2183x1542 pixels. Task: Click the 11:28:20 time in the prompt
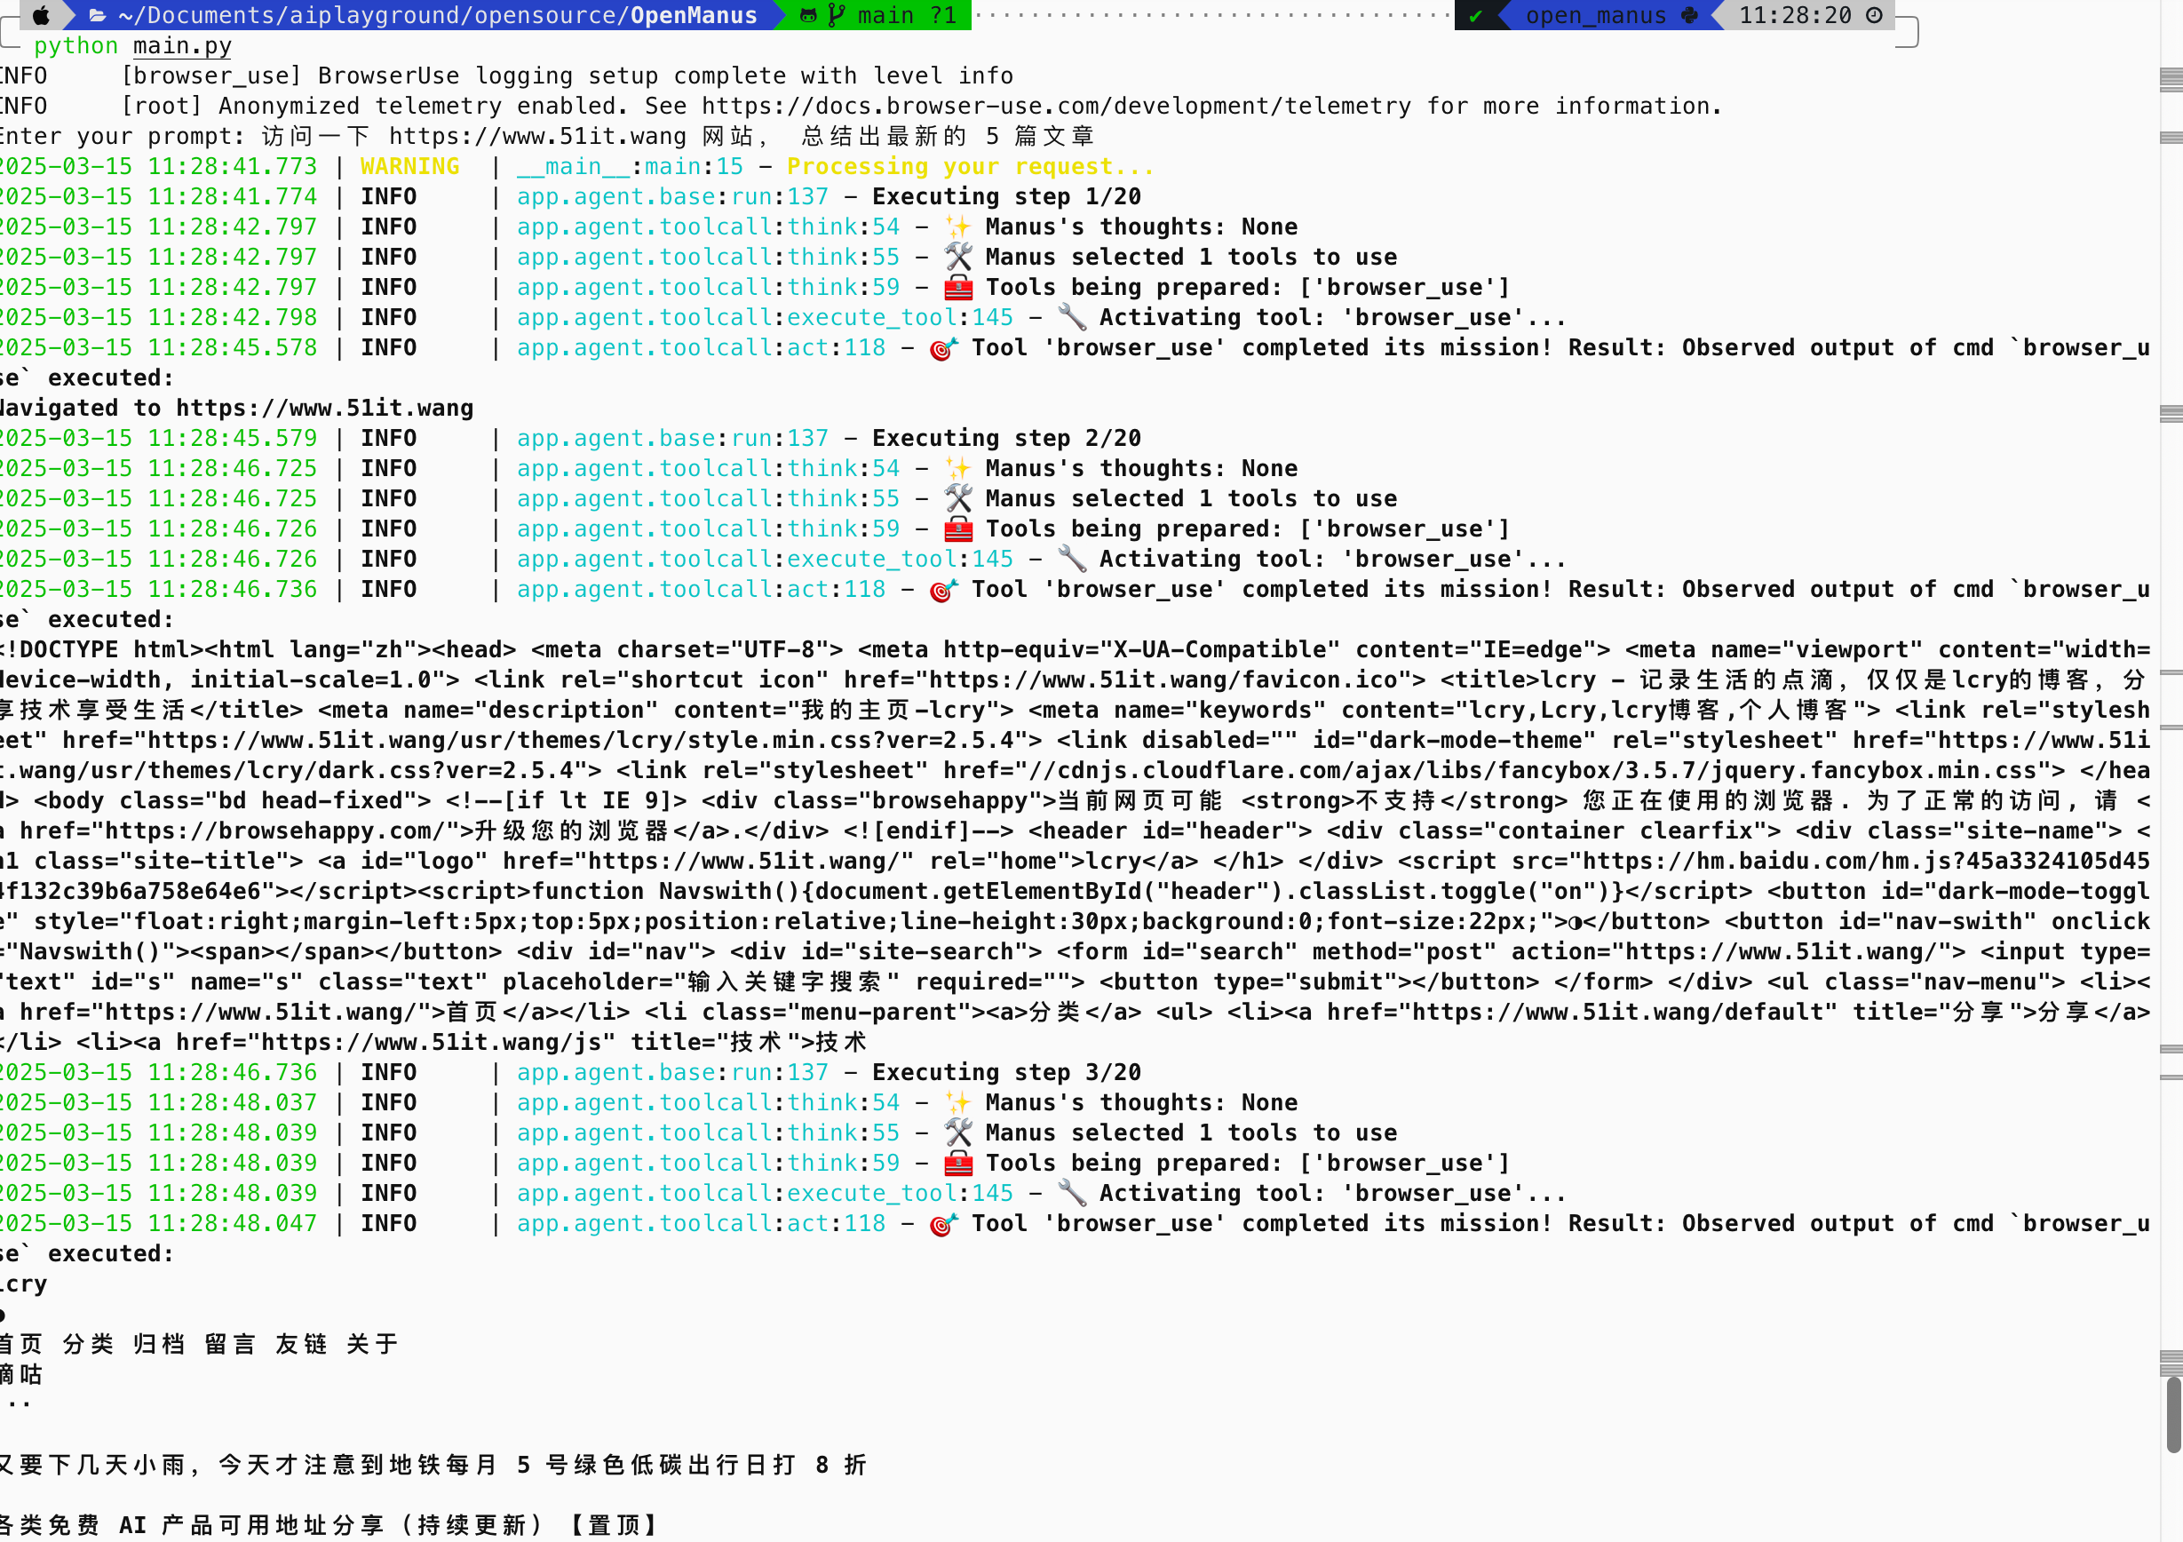click(1795, 15)
